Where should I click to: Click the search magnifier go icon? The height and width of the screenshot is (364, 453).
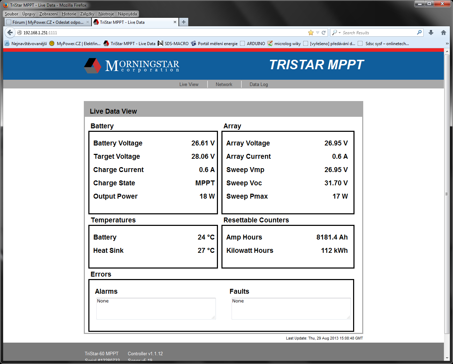(x=419, y=33)
